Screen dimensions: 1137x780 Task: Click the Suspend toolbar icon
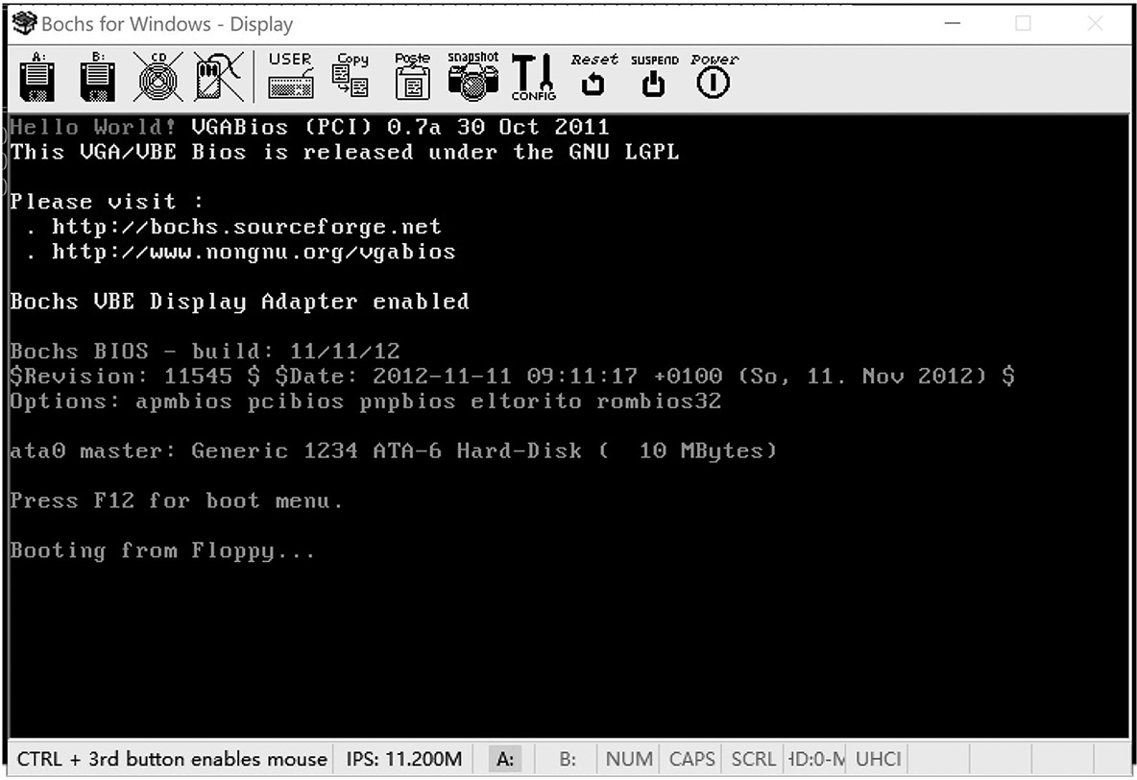tap(654, 76)
